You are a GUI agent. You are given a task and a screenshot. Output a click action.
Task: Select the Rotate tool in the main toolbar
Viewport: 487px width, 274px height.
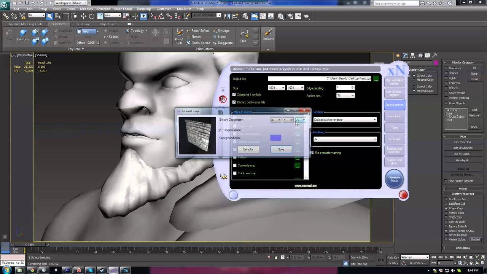click(92, 16)
